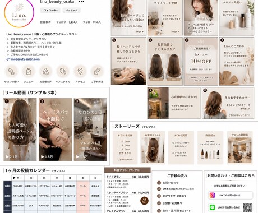Play reel 1 大人可愛い透明感ベージュ
This screenshot has height=213, width=258.
[20, 129]
